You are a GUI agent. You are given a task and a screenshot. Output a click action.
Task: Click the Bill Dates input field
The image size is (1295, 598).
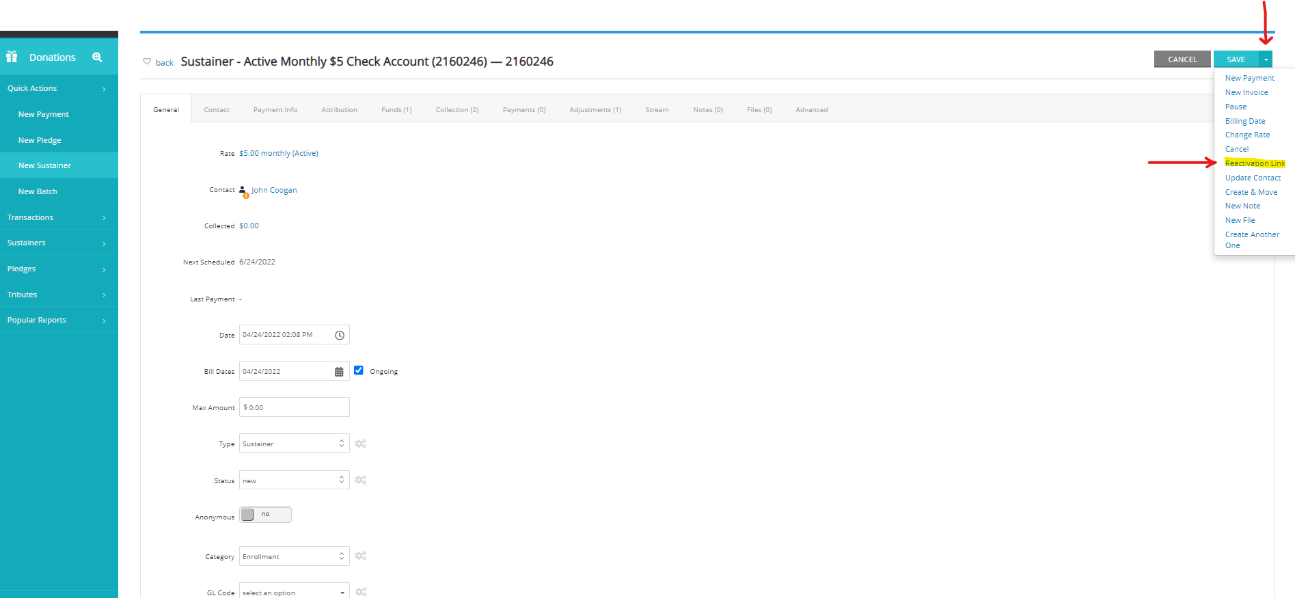[x=295, y=371]
